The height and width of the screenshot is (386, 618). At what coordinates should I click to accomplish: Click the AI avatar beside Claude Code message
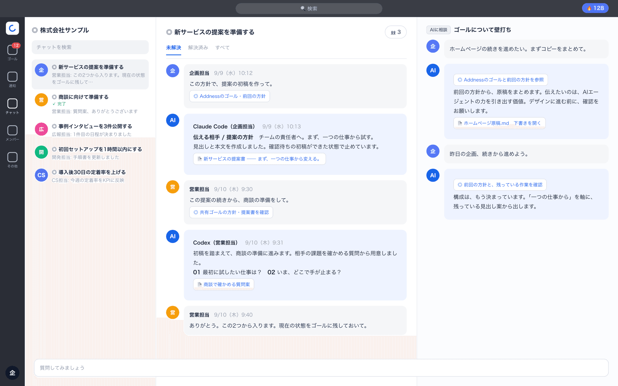[173, 120]
